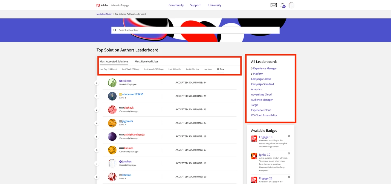The width and height of the screenshot is (391, 184).
Task: Open jonchen profile link
Action: pos(127,162)
